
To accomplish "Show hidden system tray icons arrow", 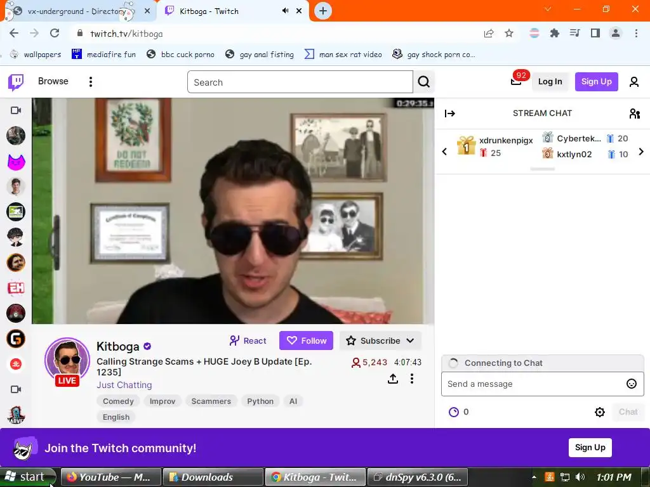I will 534,477.
